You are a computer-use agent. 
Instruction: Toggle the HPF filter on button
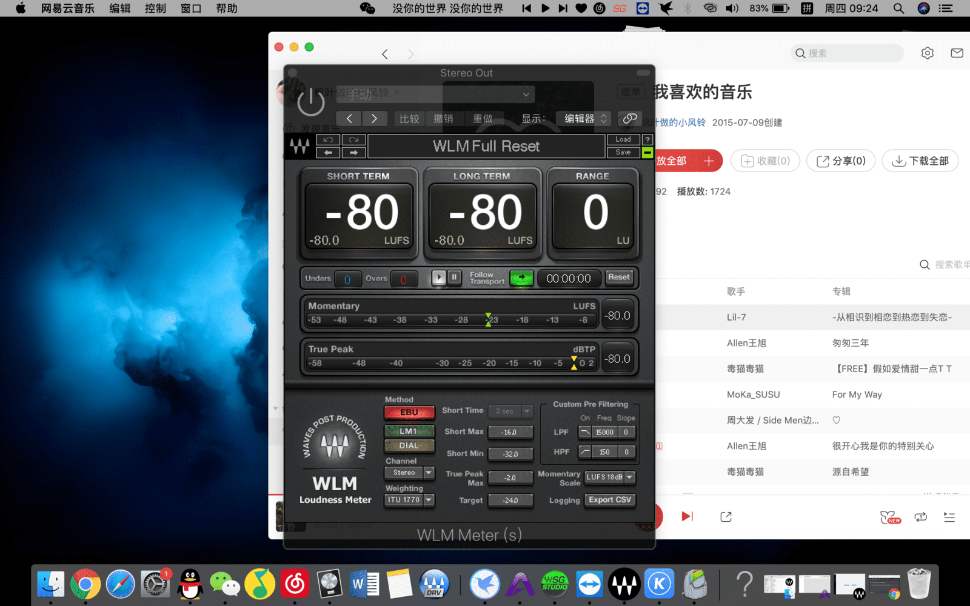point(584,451)
